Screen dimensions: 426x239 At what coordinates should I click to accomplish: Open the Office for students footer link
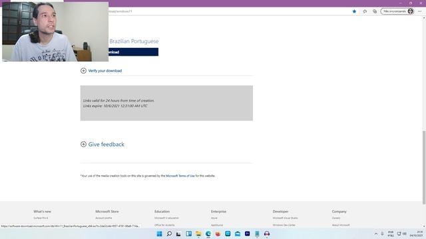pos(164,225)
